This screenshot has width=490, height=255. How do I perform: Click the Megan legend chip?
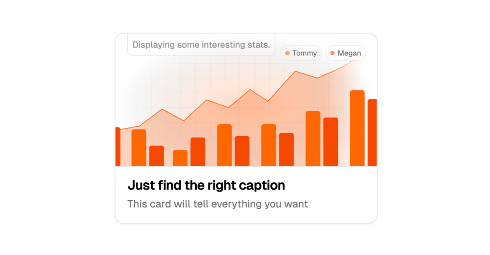tap(345, 53)
